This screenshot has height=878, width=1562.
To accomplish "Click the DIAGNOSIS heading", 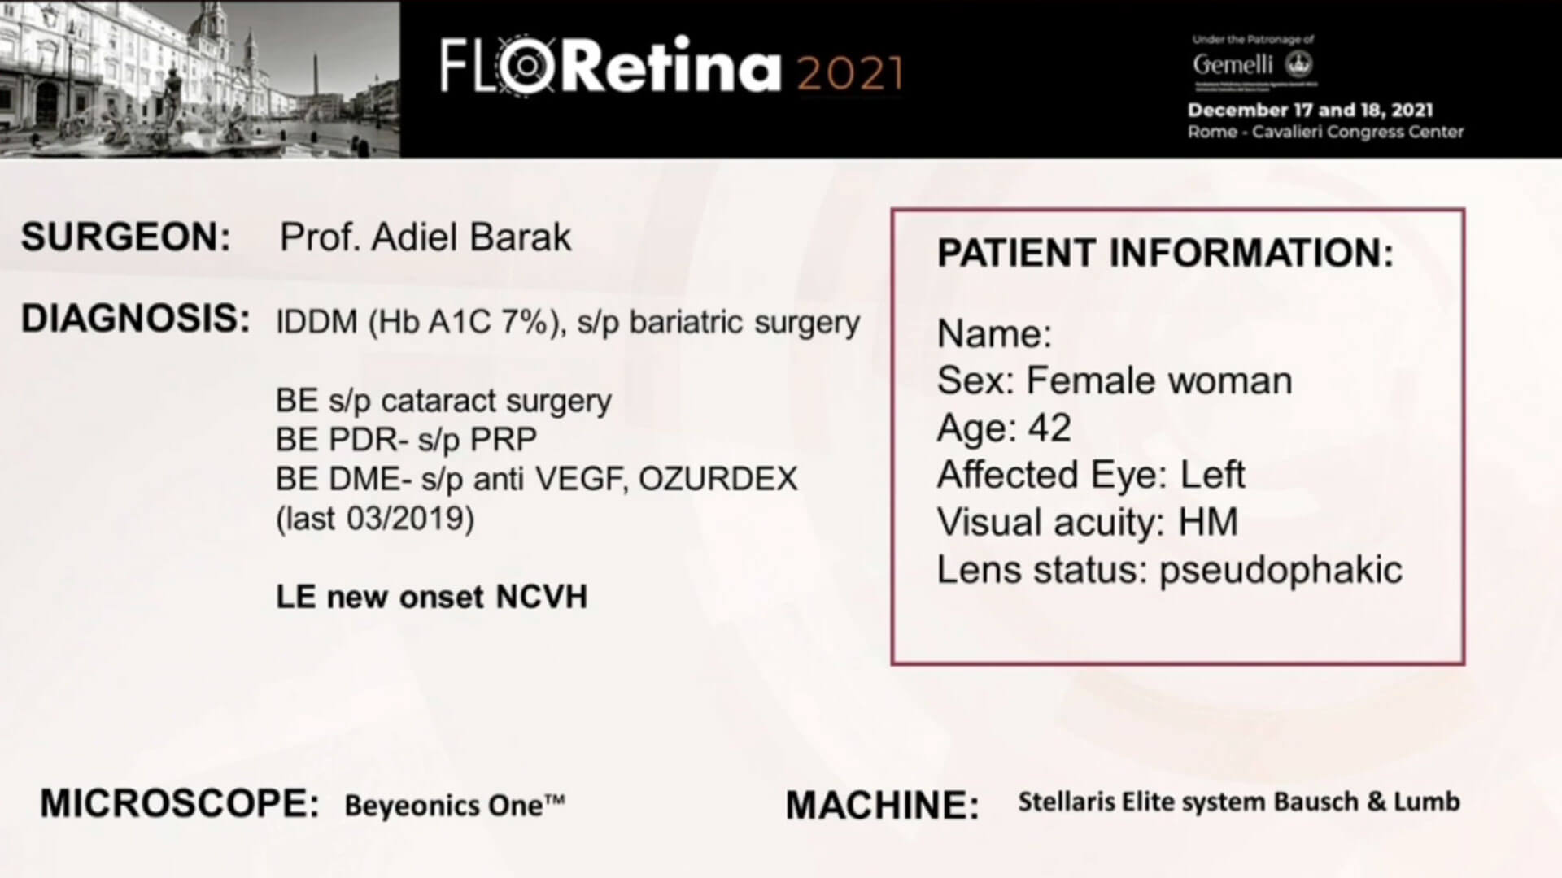I will [135, 319].
